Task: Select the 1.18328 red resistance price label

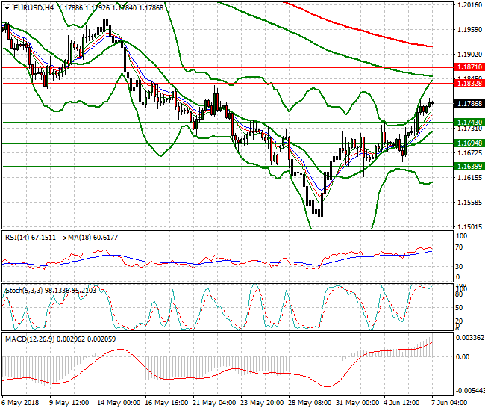Action: pos(469,84)
